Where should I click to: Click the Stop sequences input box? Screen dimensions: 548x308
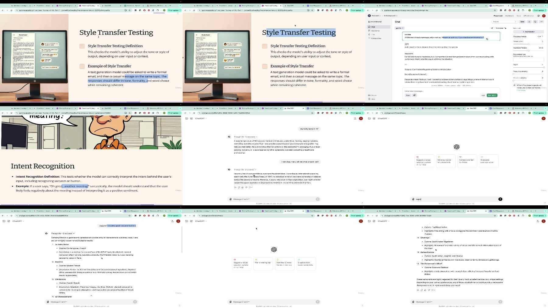click(529, 60)
